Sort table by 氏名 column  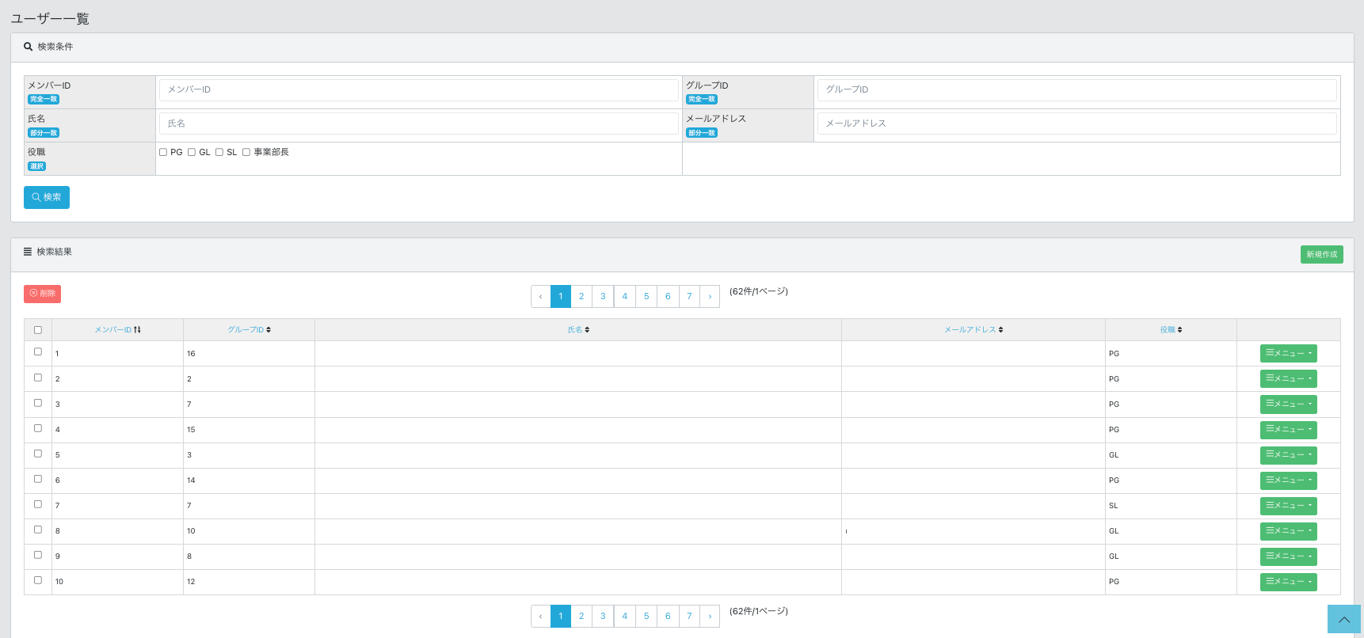pos(577,329)
